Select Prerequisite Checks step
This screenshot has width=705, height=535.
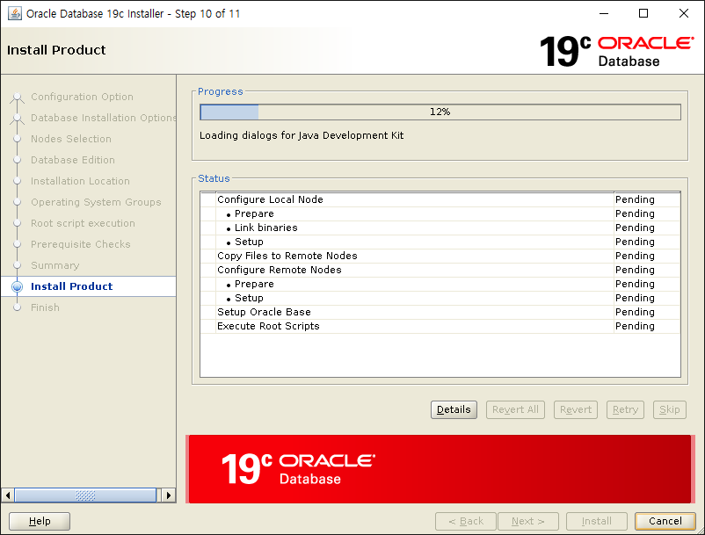[81, 245]
